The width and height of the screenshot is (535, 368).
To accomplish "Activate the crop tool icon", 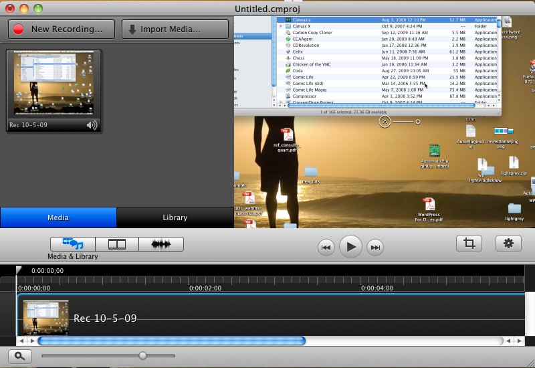I will pos(469,244).
